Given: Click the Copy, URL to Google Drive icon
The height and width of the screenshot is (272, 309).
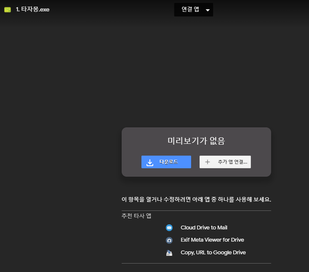Looking at the screenshot, I should tap(169, 253).
